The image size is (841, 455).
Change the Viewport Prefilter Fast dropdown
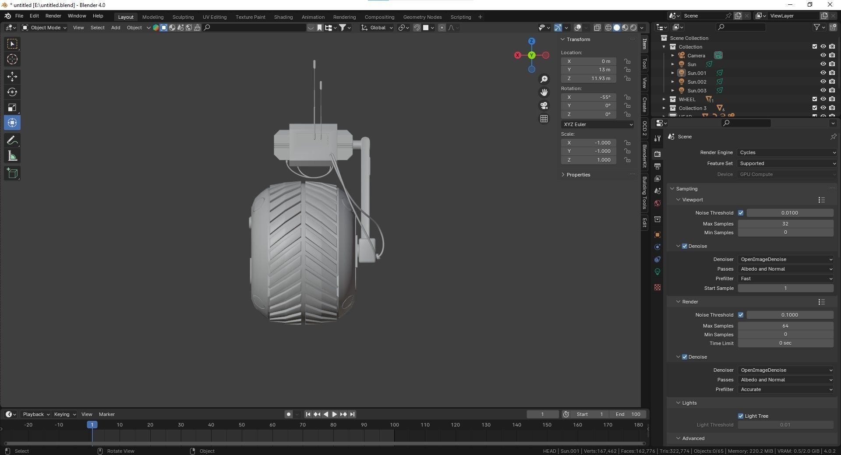coord(786,279)
